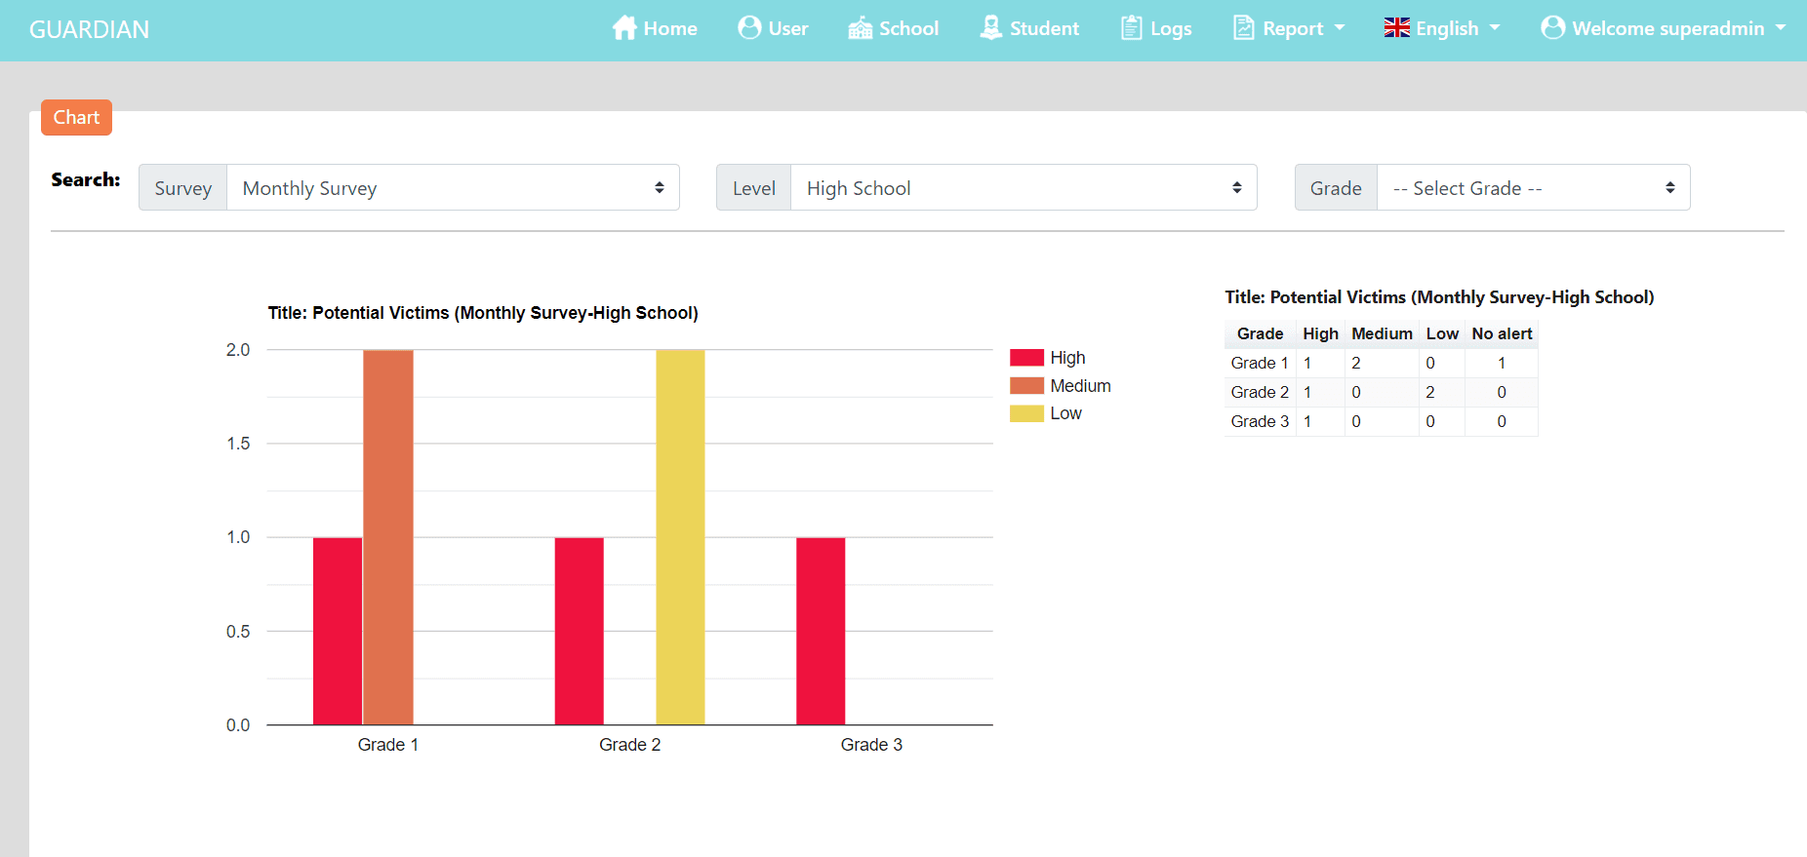
Task: Click the Low column header in table
Action: coord(1442,333)
